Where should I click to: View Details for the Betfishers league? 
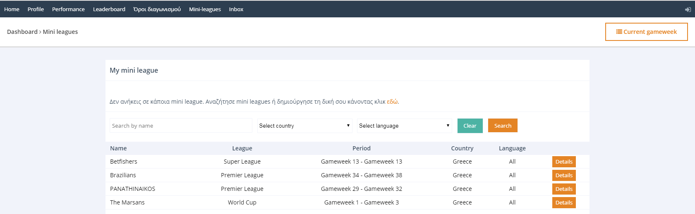coord(563,162)
